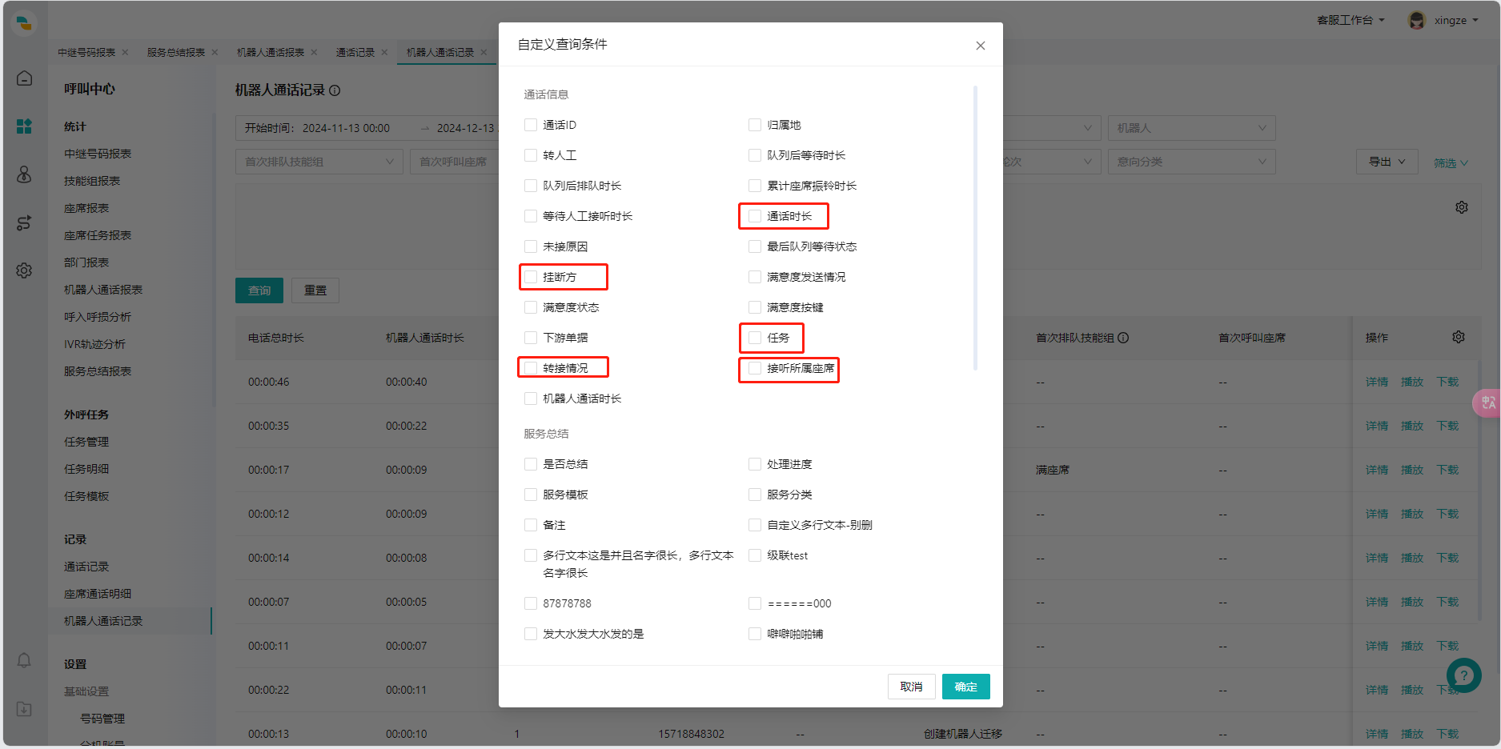Viewport: 1501px width, 749px height.
Task: Check the 机器人通话时长 checkbox
Action: point(531,399)
